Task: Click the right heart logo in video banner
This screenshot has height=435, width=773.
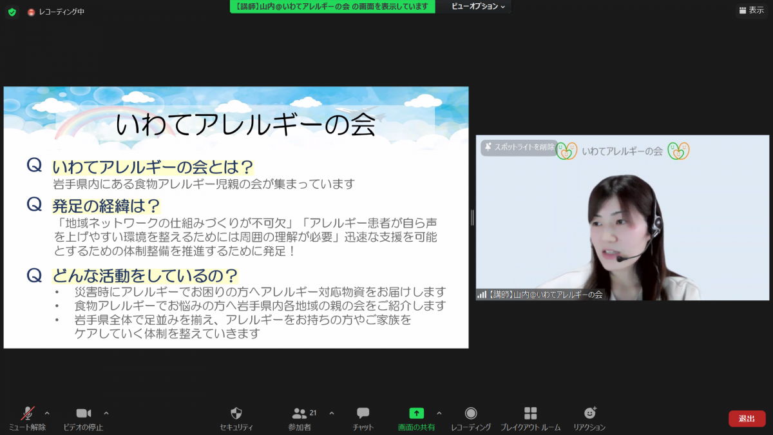Action: (678, 151)
